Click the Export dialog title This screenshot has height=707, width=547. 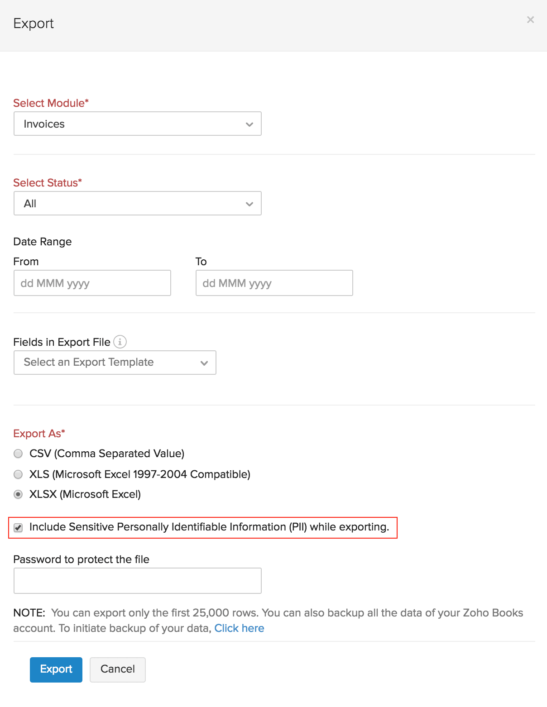(x=34, y=24)
